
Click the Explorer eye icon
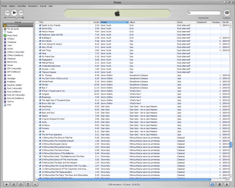click(227, 12)
